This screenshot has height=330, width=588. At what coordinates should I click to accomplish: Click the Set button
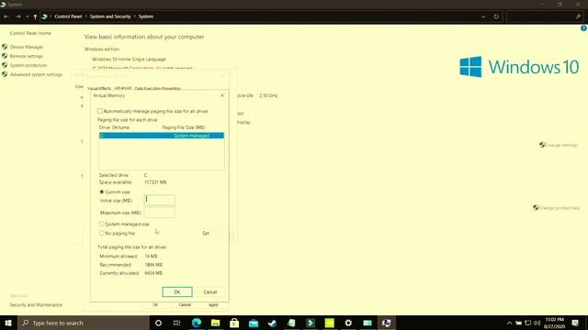[206, 233]
